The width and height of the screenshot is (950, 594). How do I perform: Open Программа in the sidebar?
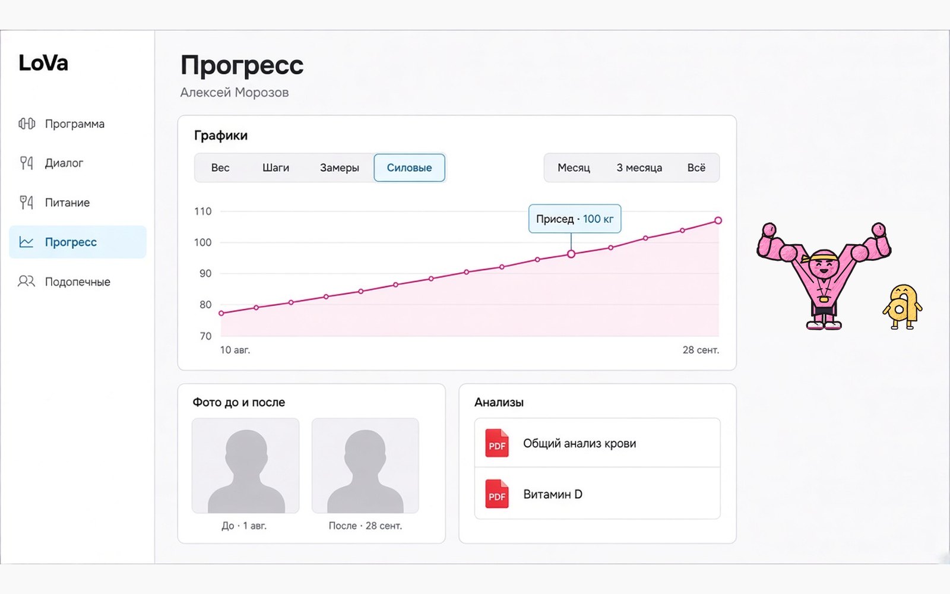click(78, 124)
